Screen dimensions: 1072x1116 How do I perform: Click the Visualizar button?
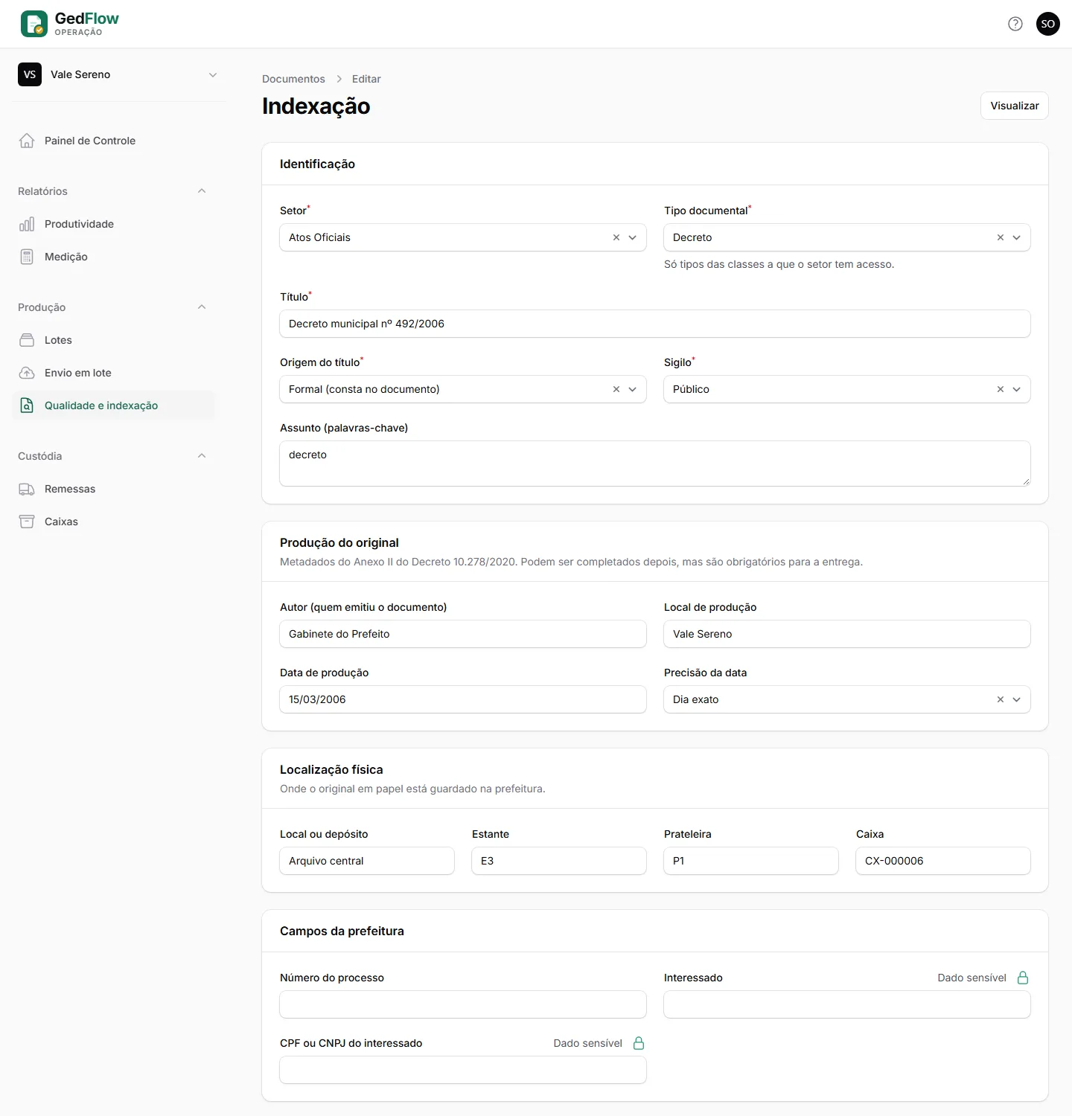(x=1015, y=106)
